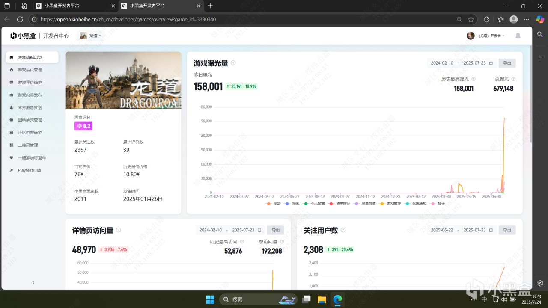The width and height of the screenshot is (548, 308).
Task: Open 官方消息推送 in the sidebar
Action: point(33,107)
